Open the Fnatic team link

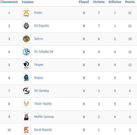click(38, 13)
